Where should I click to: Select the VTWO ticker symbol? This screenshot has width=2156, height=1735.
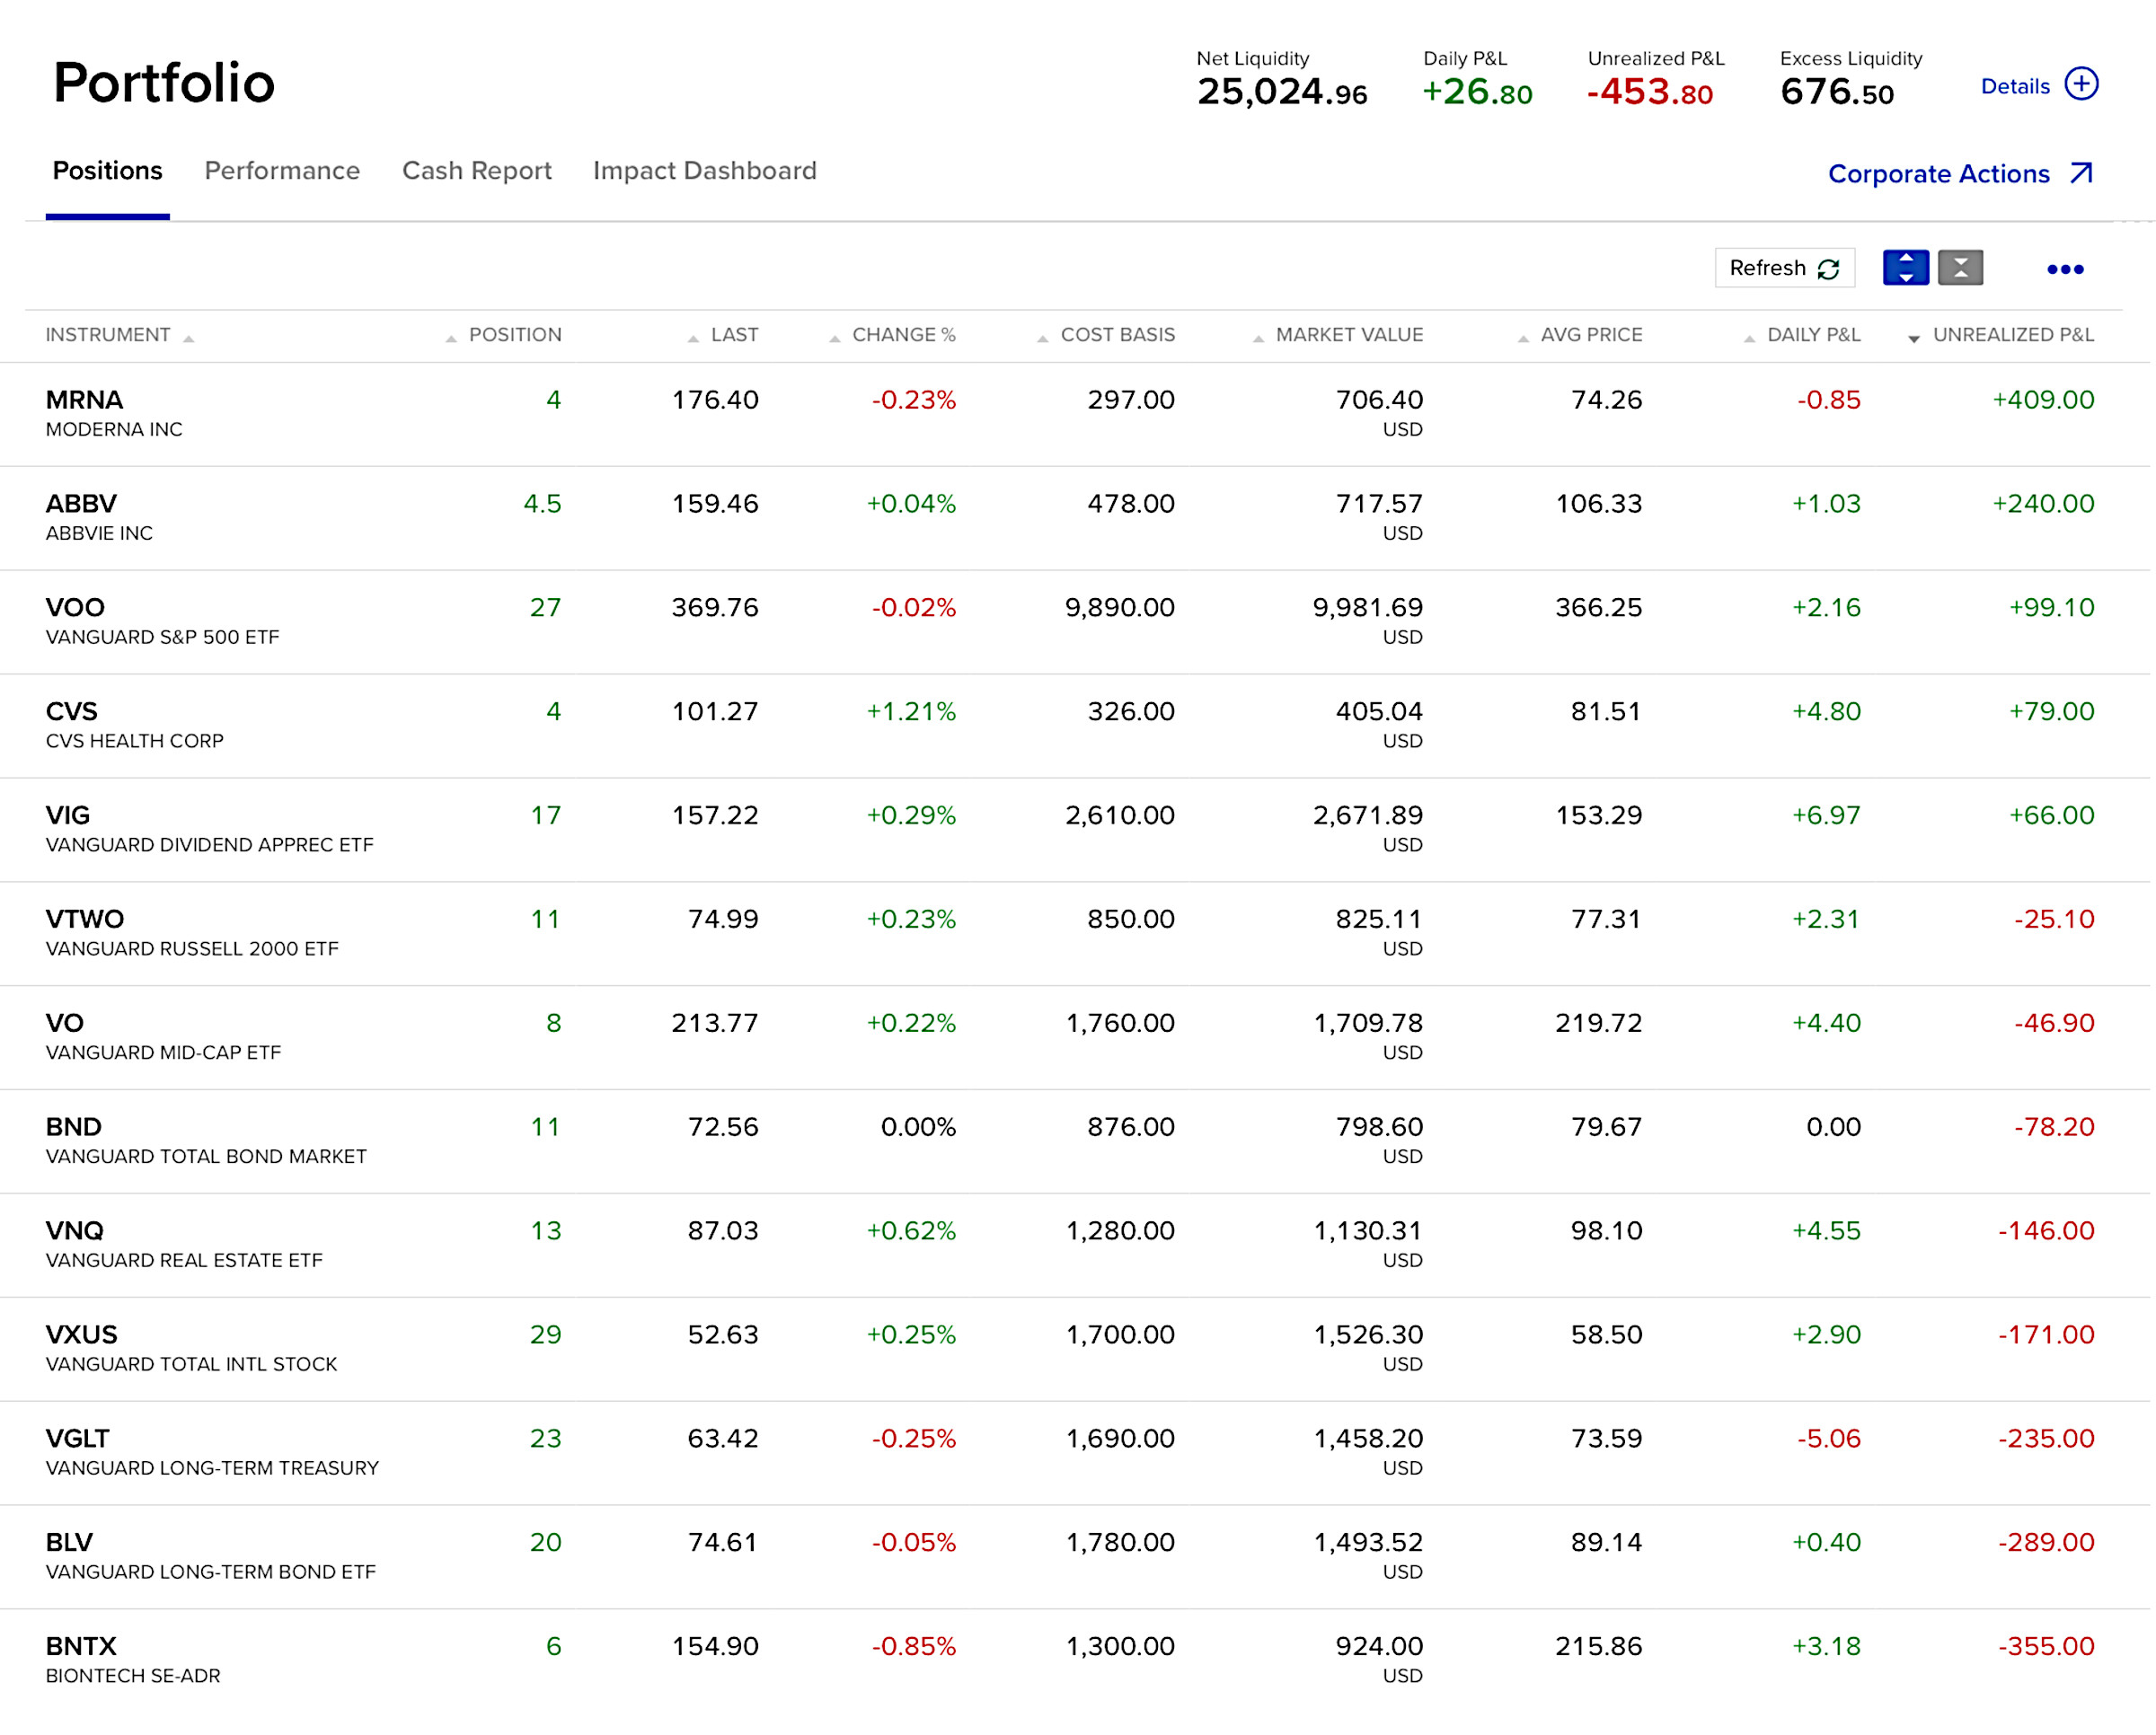coord(85,920)
